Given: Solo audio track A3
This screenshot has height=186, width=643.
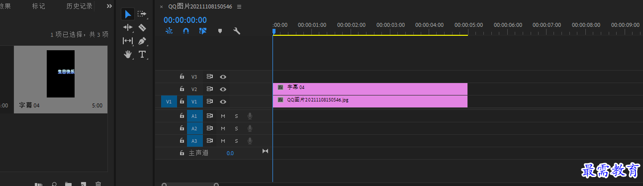Looking at the screenshot, I should (x=237, y=141).
